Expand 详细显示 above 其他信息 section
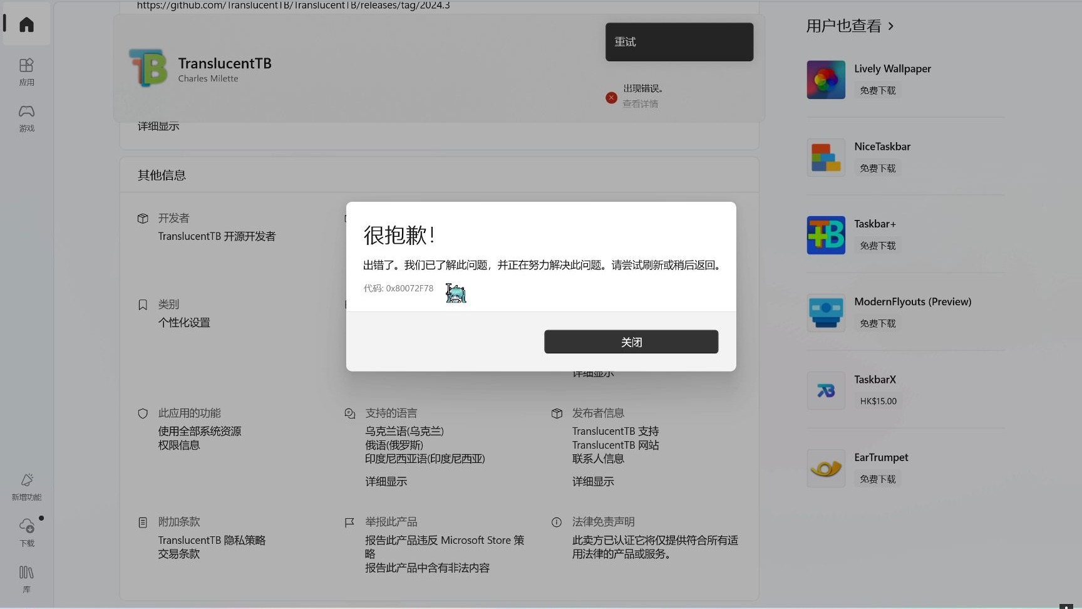1082x609 pixels. tap(158, 126)
